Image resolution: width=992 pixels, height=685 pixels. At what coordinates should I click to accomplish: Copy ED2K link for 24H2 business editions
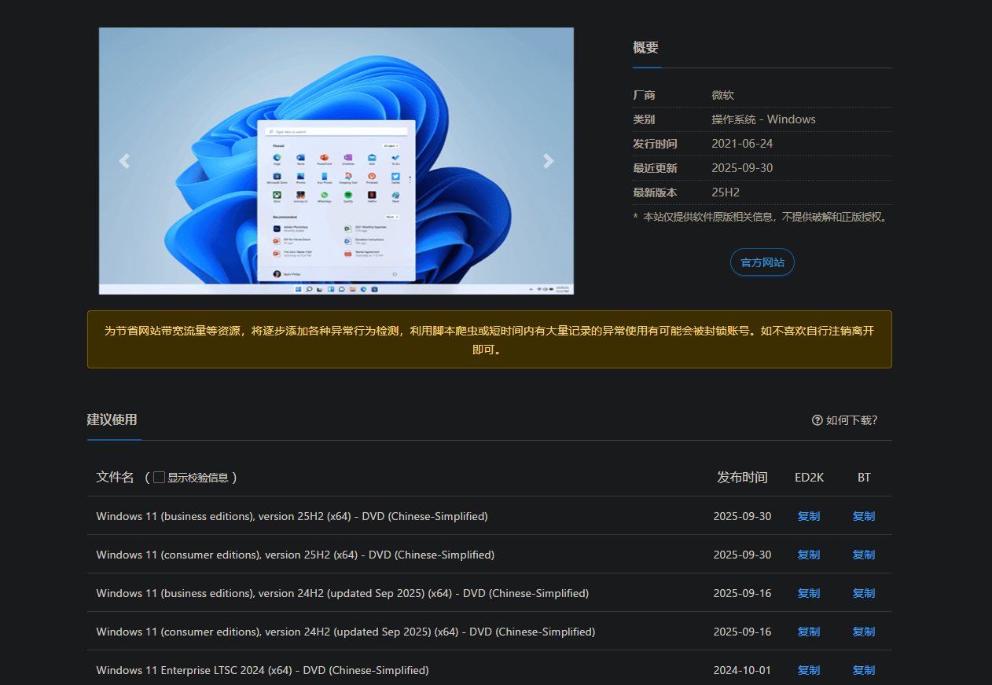809,593
